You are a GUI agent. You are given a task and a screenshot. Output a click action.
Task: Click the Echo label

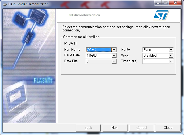125,56
